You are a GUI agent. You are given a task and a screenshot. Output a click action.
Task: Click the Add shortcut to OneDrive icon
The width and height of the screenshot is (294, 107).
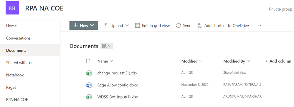200,26
